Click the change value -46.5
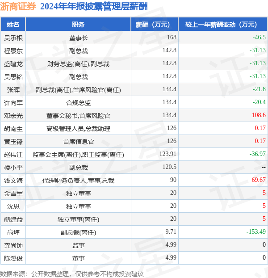 (x=259, y=37)
